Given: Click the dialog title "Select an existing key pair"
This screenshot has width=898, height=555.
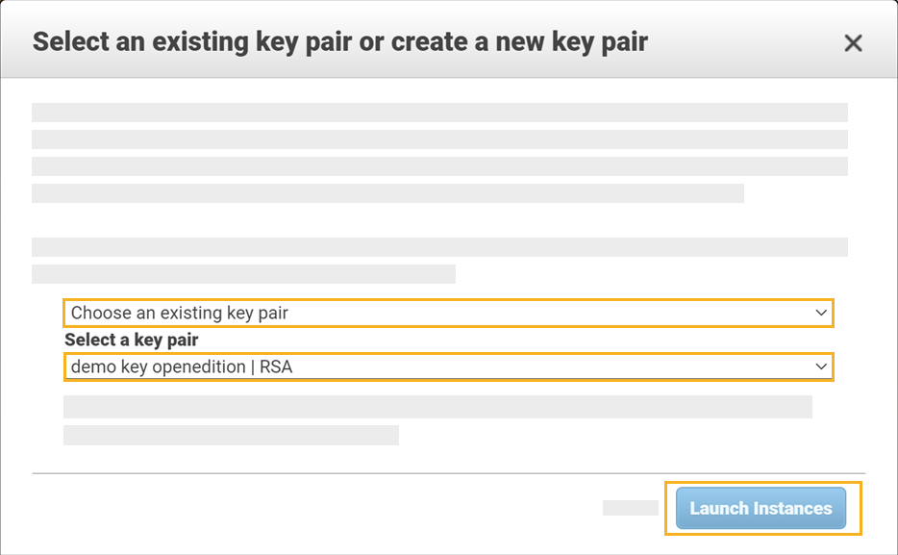Looking at the screenshot, I should [341, 42].
